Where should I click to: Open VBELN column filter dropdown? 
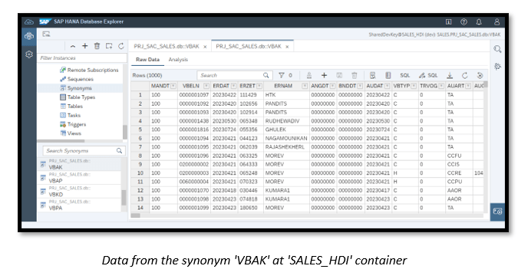pos(206,86)
